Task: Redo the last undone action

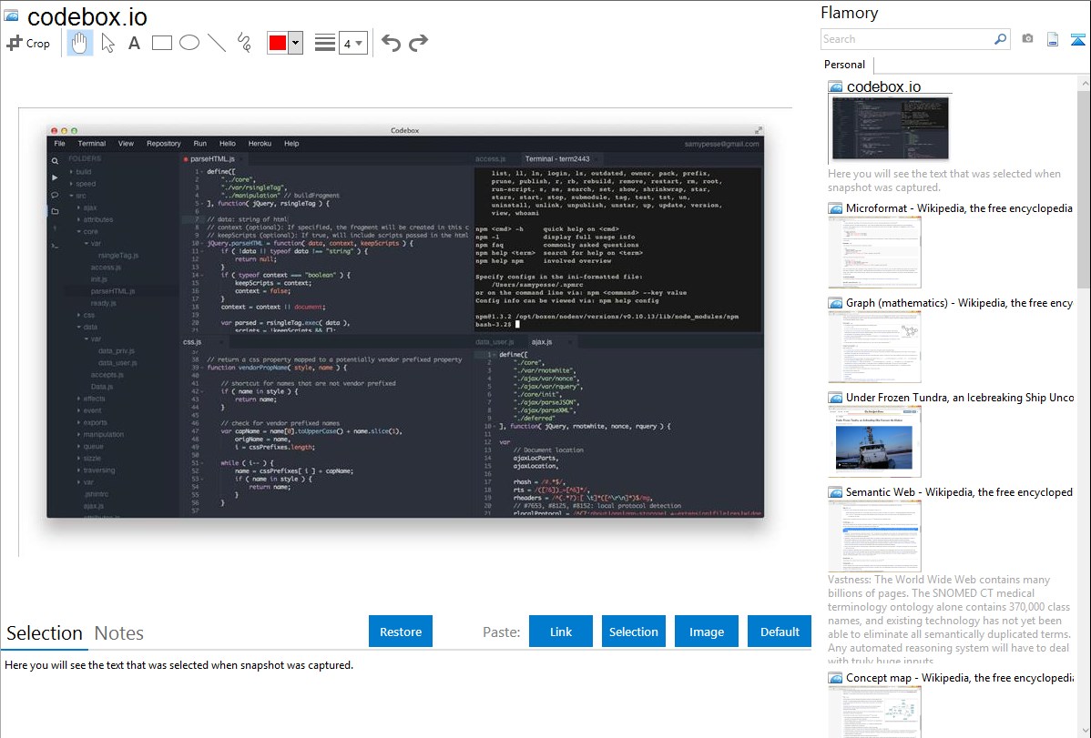Action: 418,43
